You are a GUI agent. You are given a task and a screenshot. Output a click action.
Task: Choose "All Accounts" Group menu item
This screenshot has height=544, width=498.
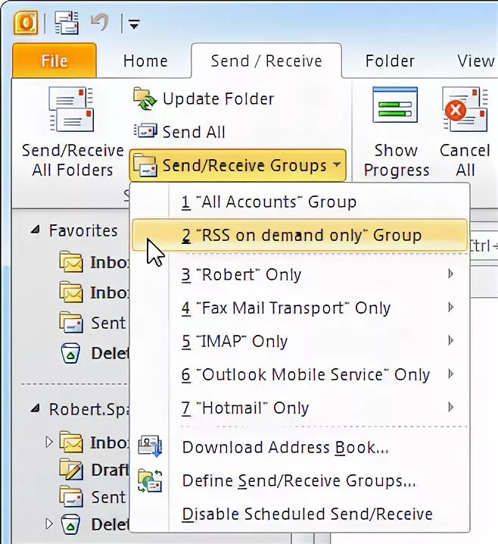point(300,202)
